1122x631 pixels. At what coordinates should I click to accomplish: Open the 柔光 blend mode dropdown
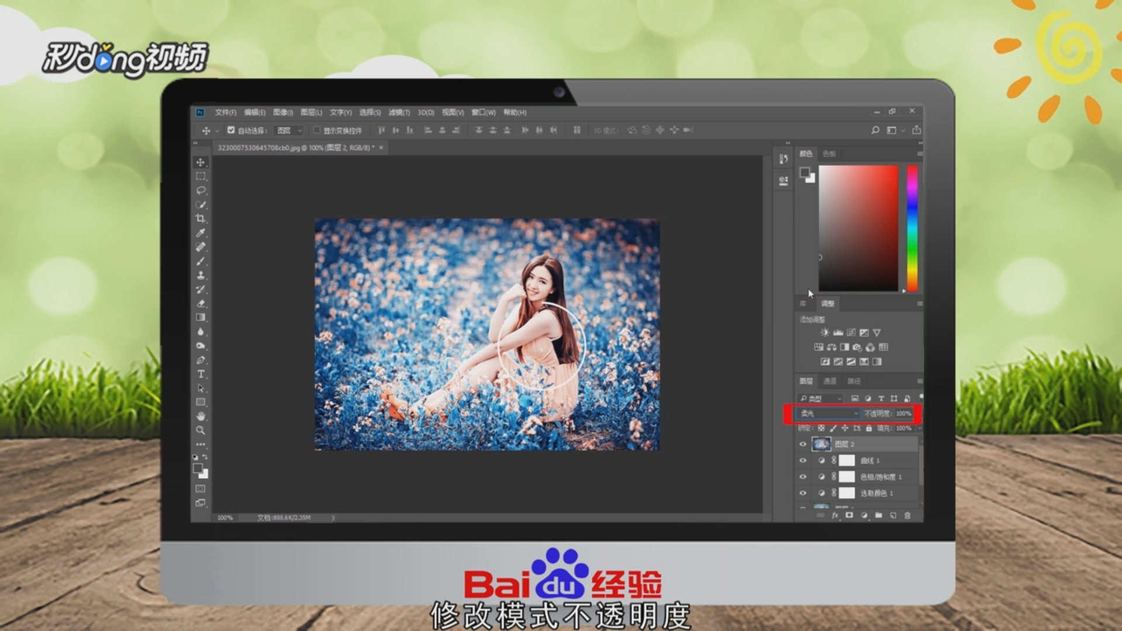click(x=829, y=414)
